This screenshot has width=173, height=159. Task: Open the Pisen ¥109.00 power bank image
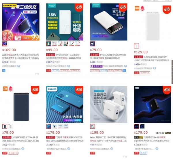pos(21,22)
